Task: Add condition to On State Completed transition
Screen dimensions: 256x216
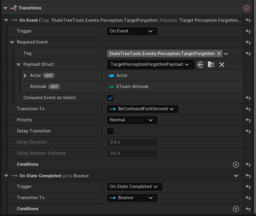Action: [x=235, y=209]
